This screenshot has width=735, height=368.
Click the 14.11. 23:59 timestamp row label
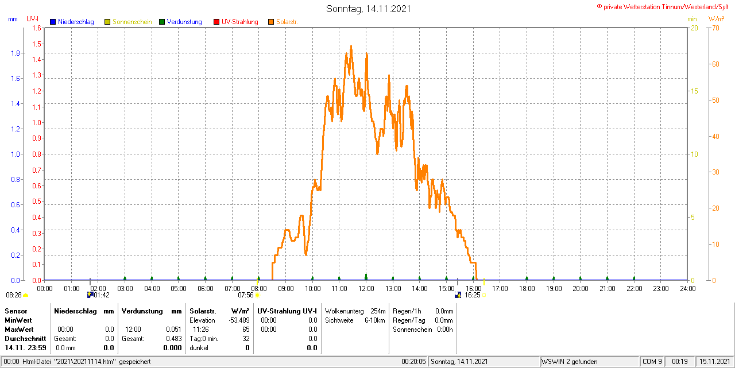[26, 348]
